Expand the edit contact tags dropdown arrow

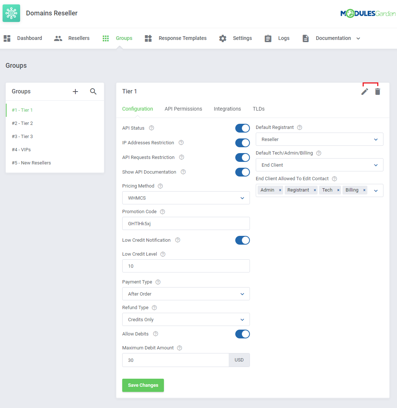click(376, 191)
